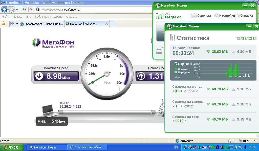Viewport: 259px width, 151px height.
Task: Open the Правка menu
Action: click(x=17, y=17)
